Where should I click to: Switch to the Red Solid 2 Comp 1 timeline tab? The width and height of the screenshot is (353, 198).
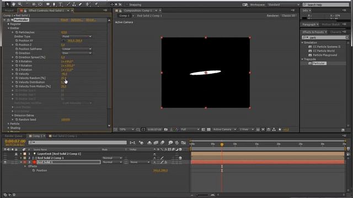[x=65, y=136]
